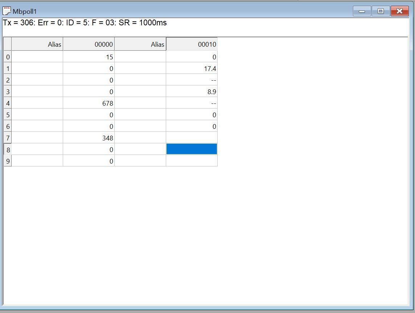Select row header 5

coord(8,115)
